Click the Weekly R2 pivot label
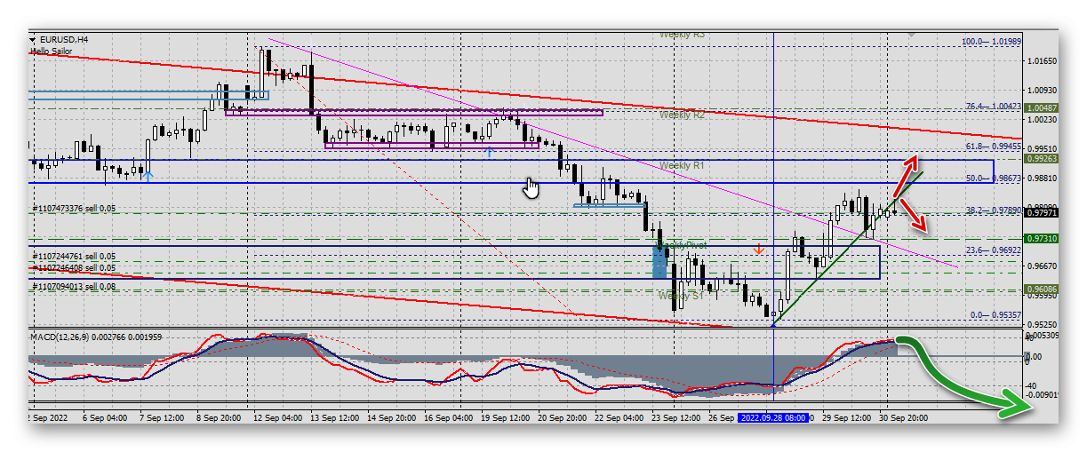The image size is (1087, 452). (x=682, y=115)
